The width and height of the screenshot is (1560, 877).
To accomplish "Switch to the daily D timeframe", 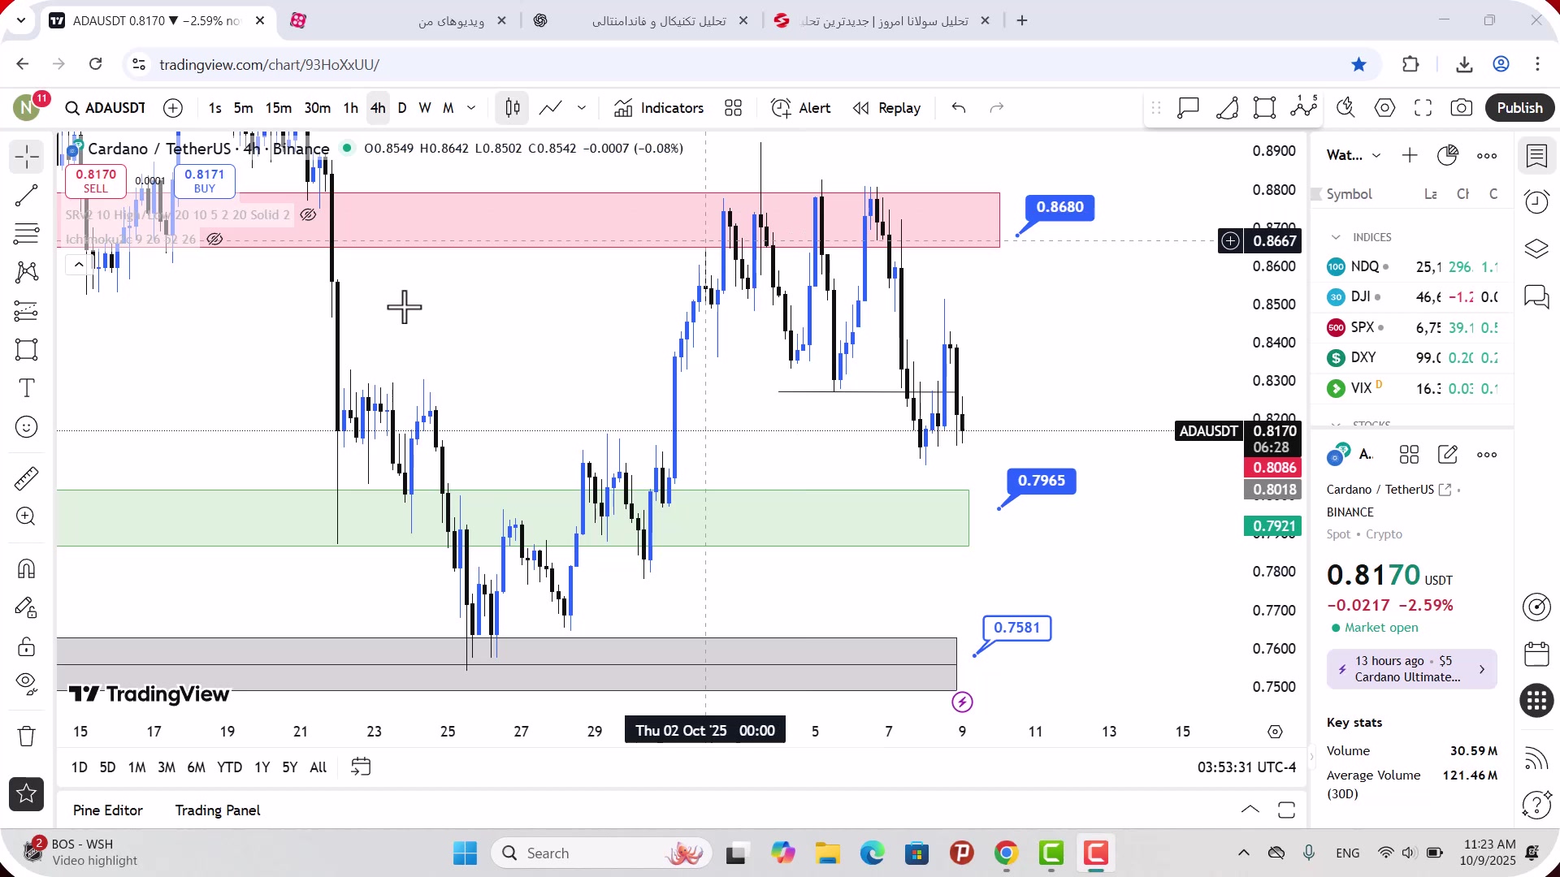I will tap(402, 108).
